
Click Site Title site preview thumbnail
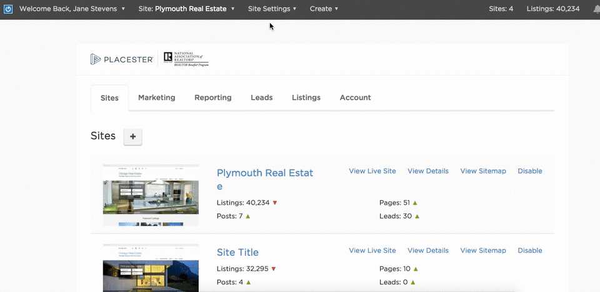coord(151,268)
